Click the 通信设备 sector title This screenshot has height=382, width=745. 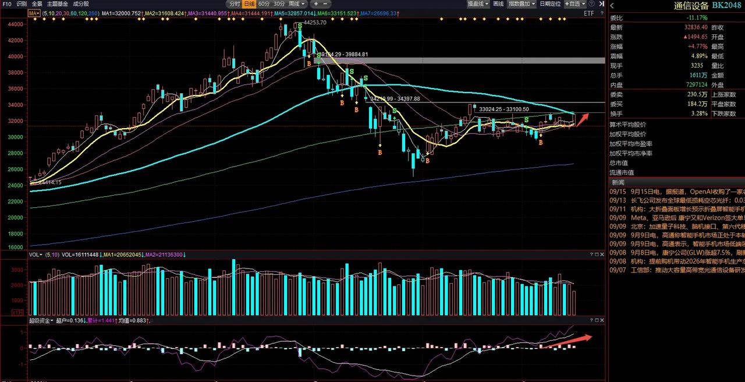click(691, 6)
